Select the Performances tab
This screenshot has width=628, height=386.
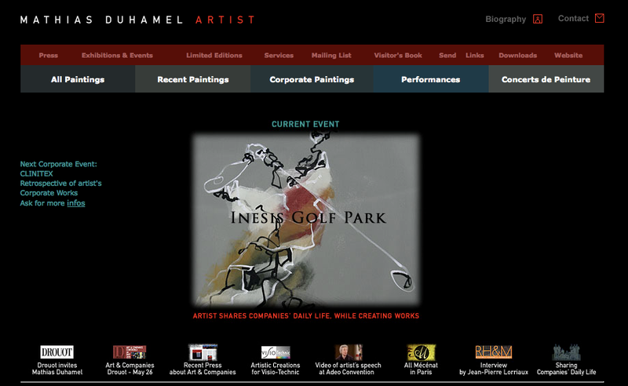[x=431, y=79]
